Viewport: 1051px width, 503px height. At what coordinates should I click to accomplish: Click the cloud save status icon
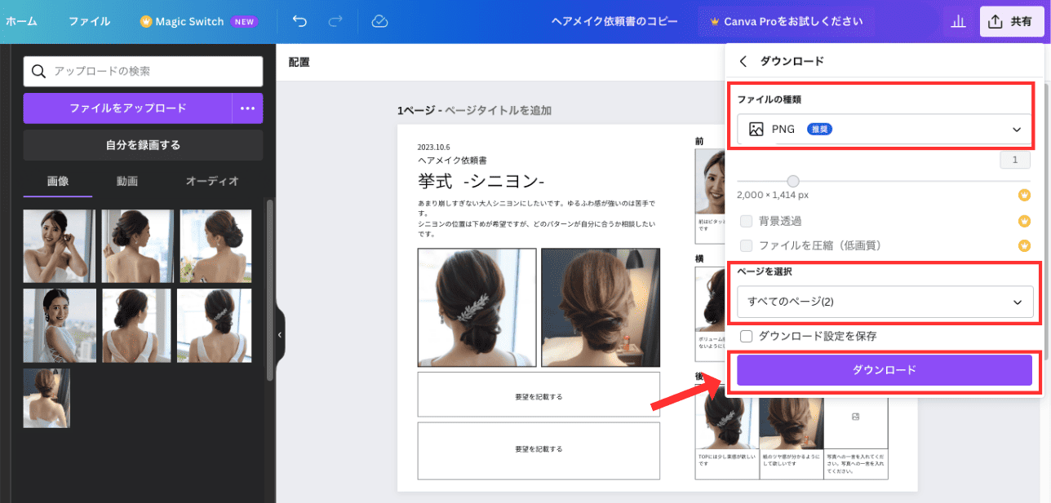tap(379, 22)
